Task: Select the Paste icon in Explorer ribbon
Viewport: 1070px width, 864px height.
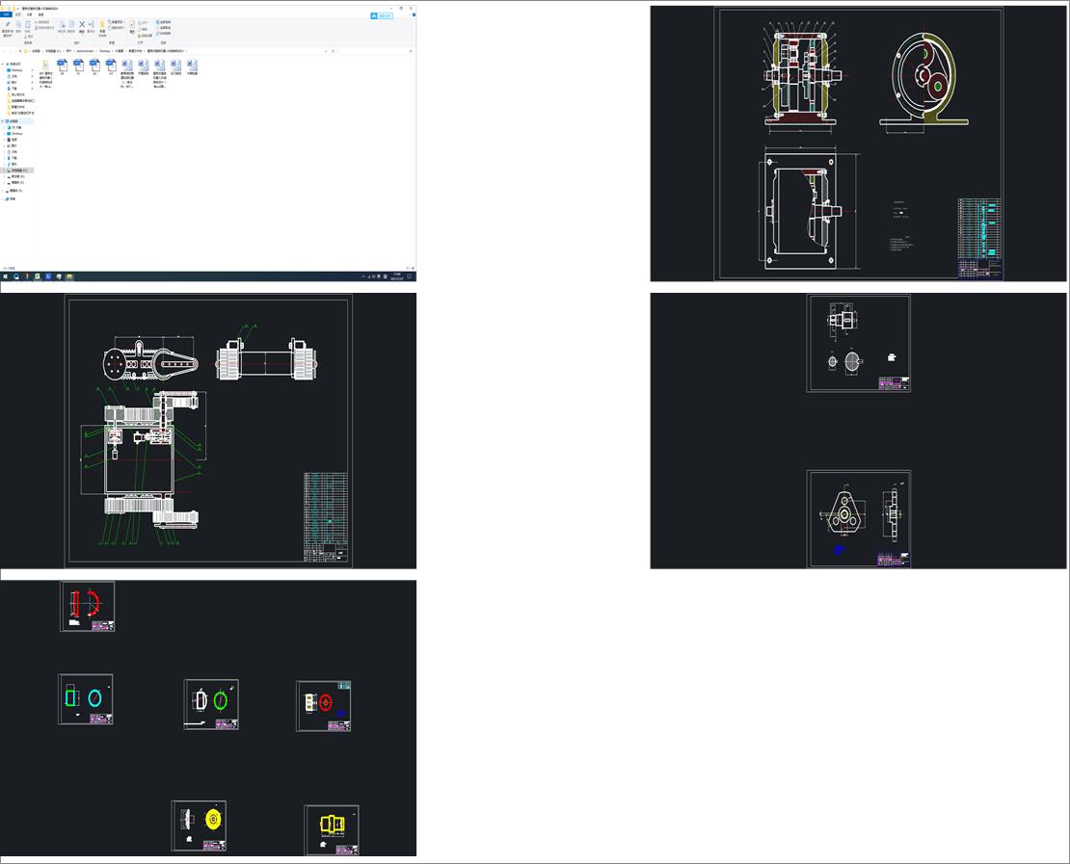Action: click(28, 26)
